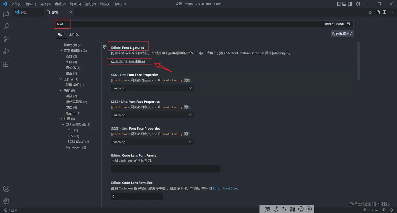
Task: Open the SCSS Lint Font Face Properties dropdown
Action: point(152,142)
